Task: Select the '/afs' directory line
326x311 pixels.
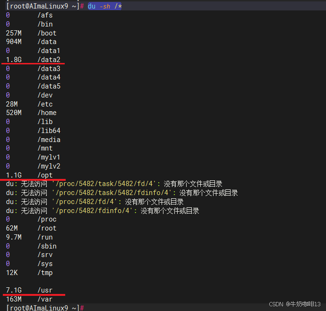Action: tap(45, 15)
